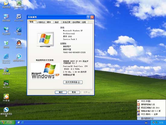Click the help question mark button in 系统属性
Image resolution: width=166 pixels, height=125 pixels.
pos(88,17)
